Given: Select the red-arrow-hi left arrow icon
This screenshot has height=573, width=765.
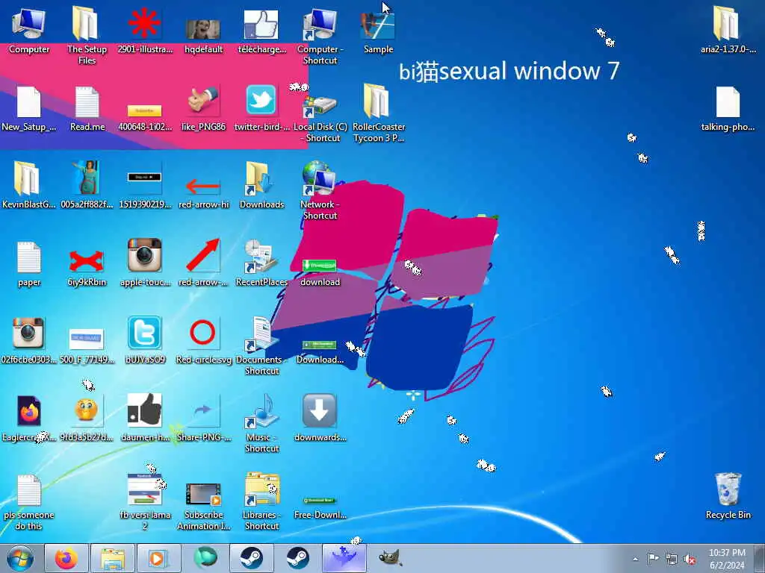Looking at the screenshot, I should click(x=203, y=193).
